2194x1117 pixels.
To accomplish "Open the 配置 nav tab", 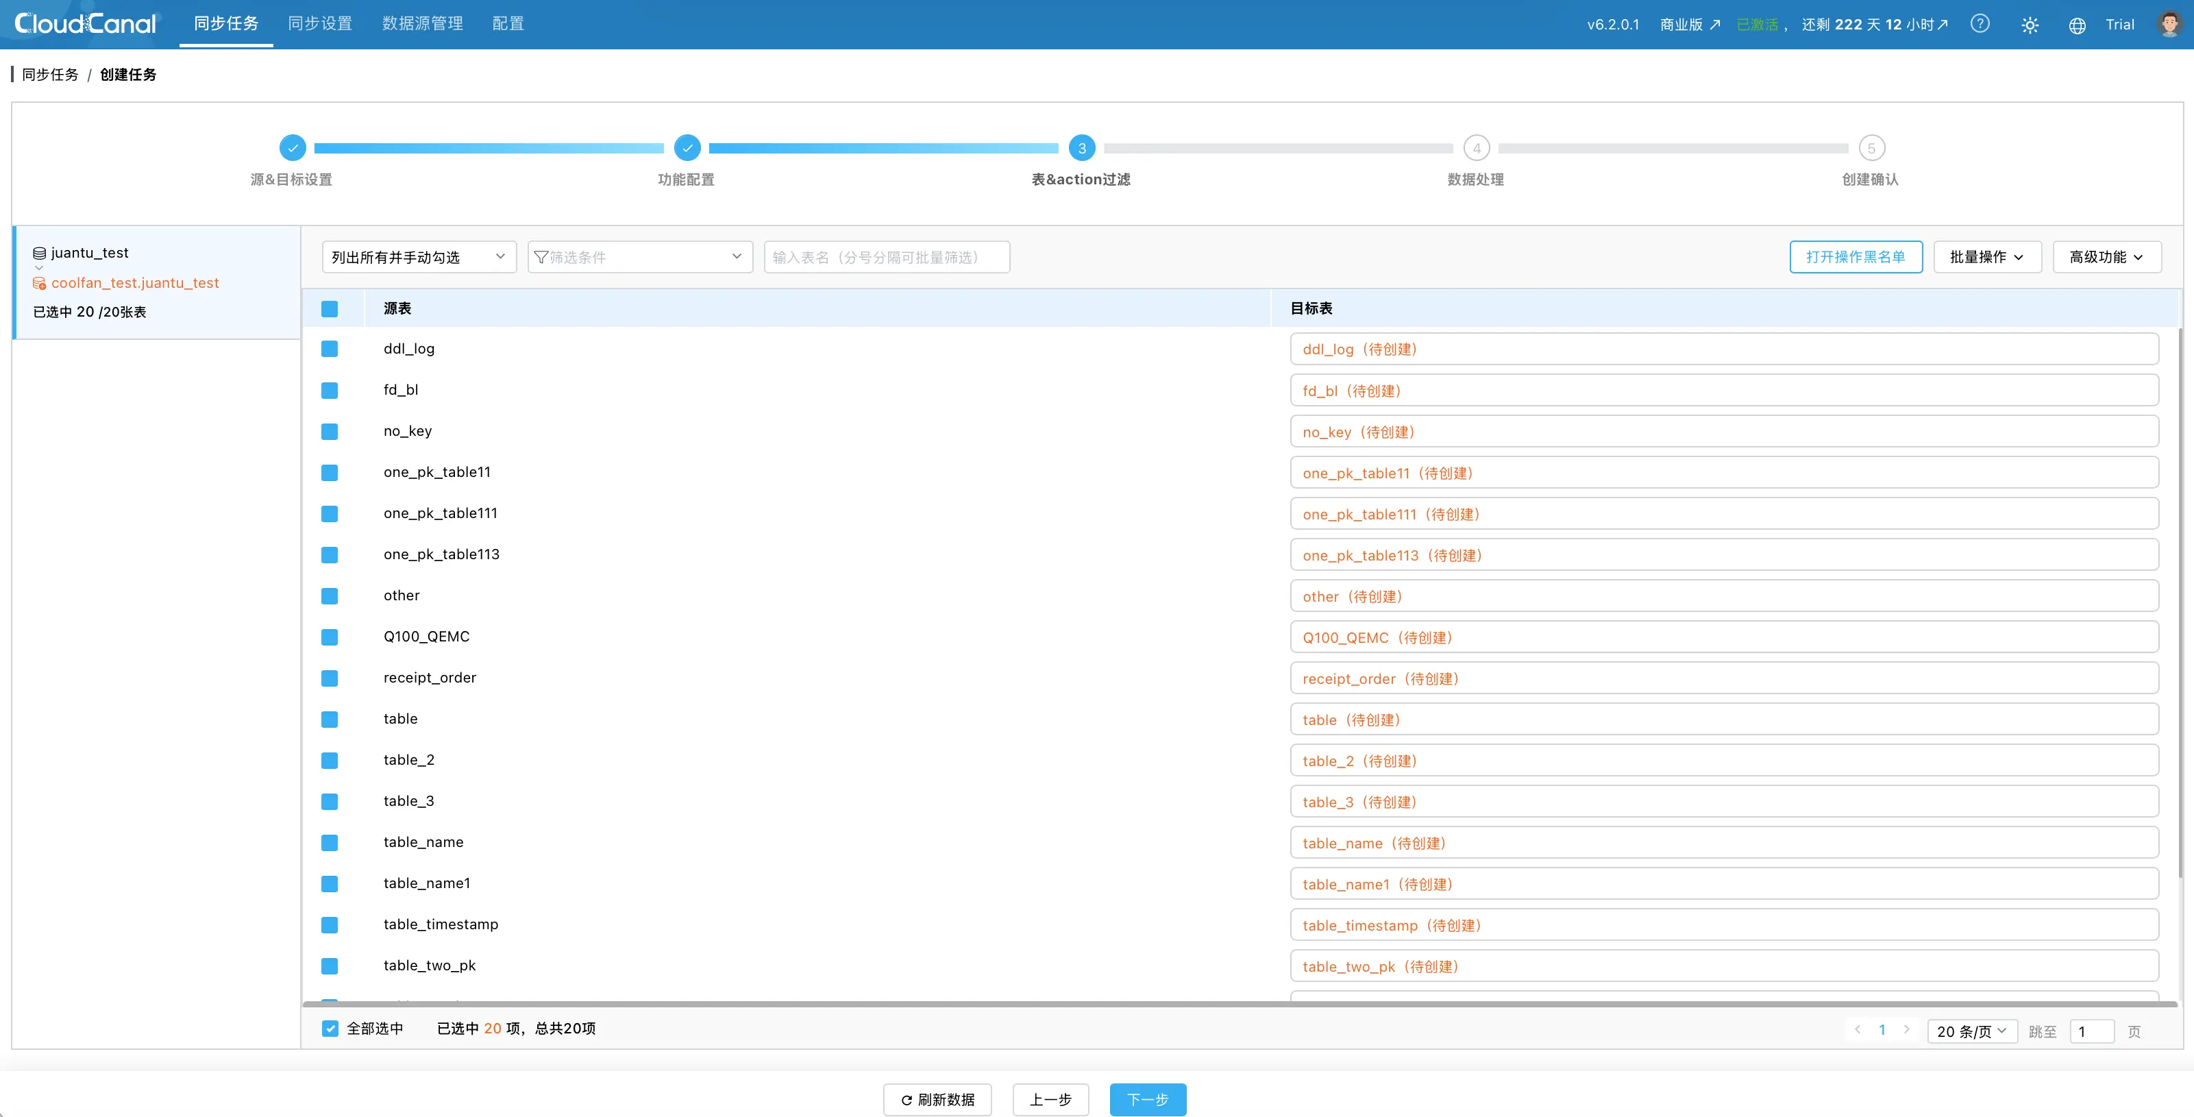I will point(508,24).
